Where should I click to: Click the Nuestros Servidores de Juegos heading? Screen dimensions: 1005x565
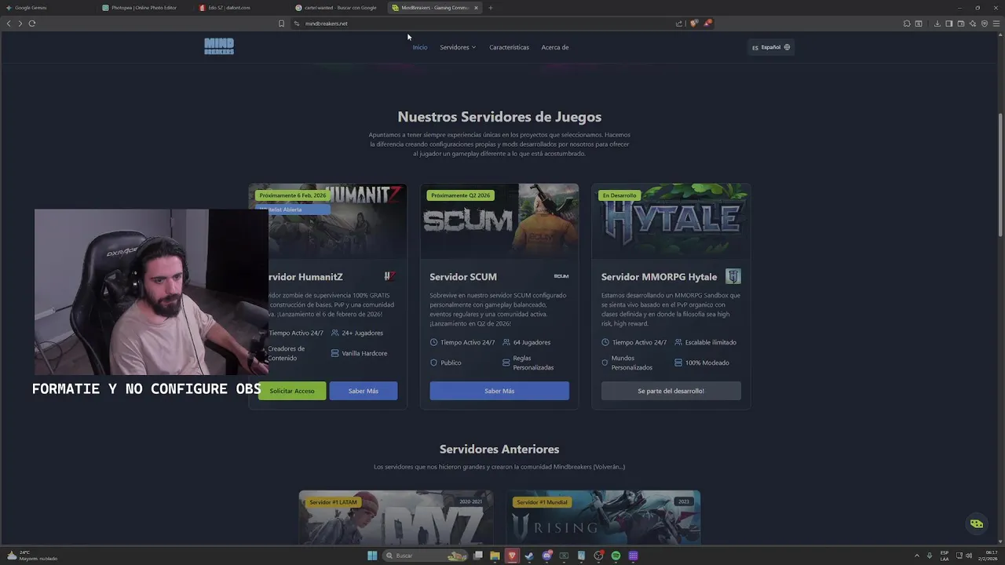499,117
